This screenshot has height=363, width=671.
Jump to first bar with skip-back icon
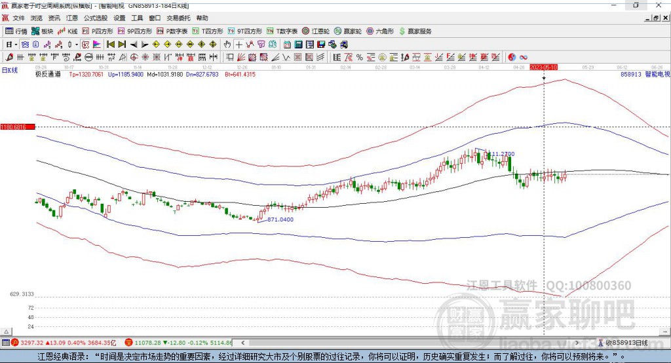[110, 45]
